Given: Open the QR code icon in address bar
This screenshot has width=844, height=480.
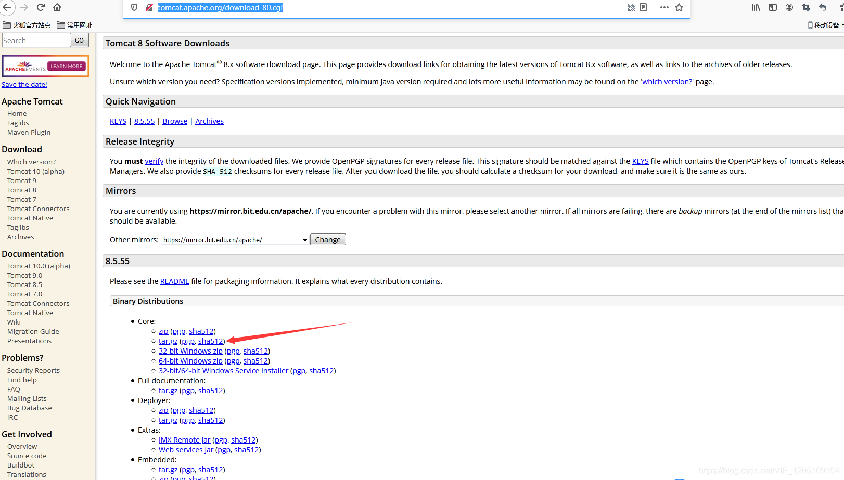Looking at the screenshot, I should point(632,7).
